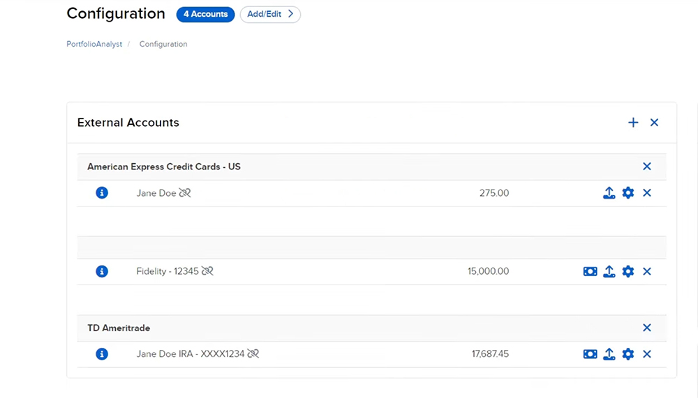Open info for Jane Doe Amex account
This screenshot has height=398, width=698.
tap(102, 193)
